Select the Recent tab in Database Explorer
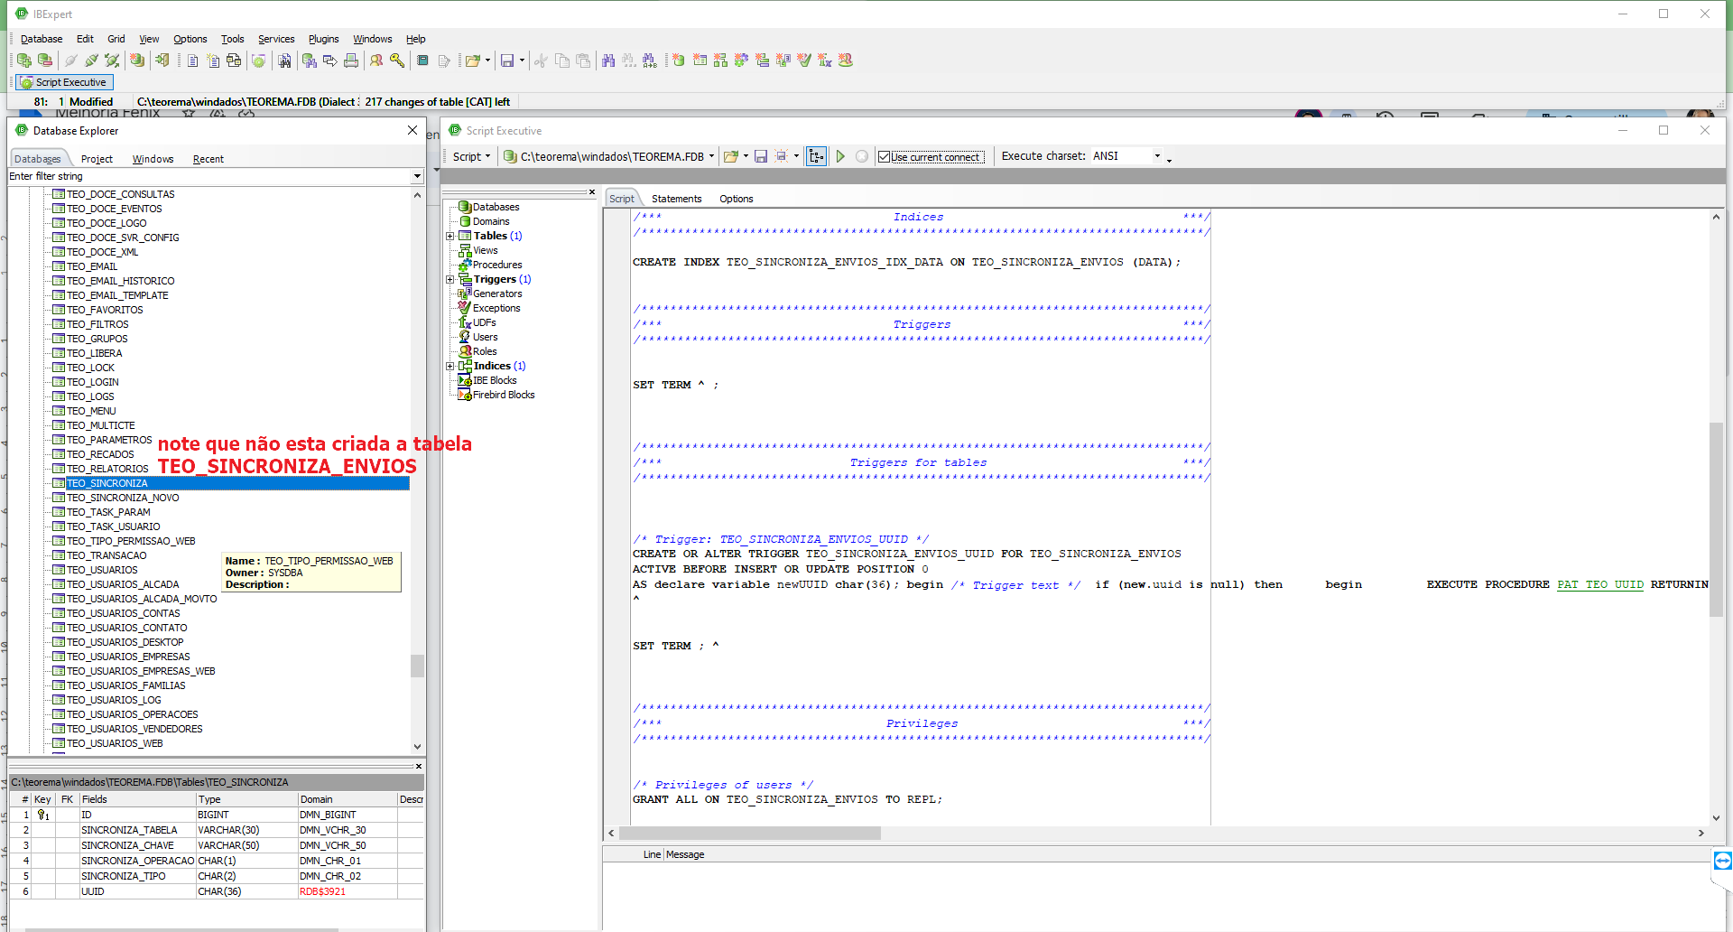Image resolution: width=1733 pixels, height=932 pixels. (208, 159)
